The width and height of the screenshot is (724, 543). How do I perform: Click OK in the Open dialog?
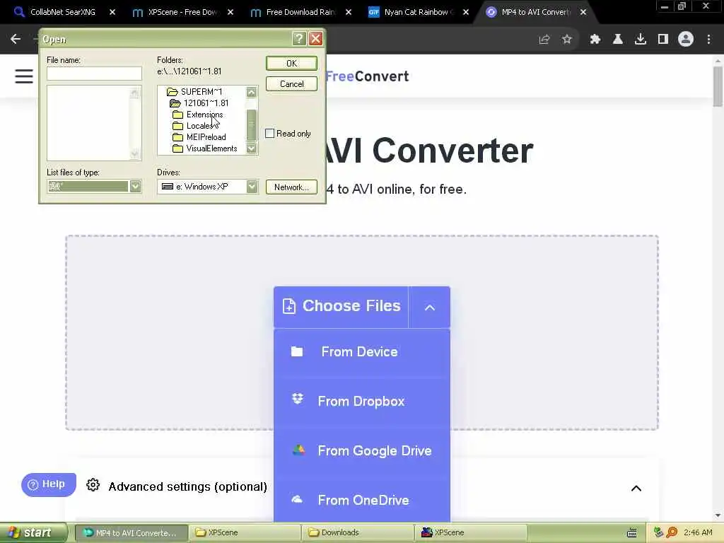[x=291, y=63]
